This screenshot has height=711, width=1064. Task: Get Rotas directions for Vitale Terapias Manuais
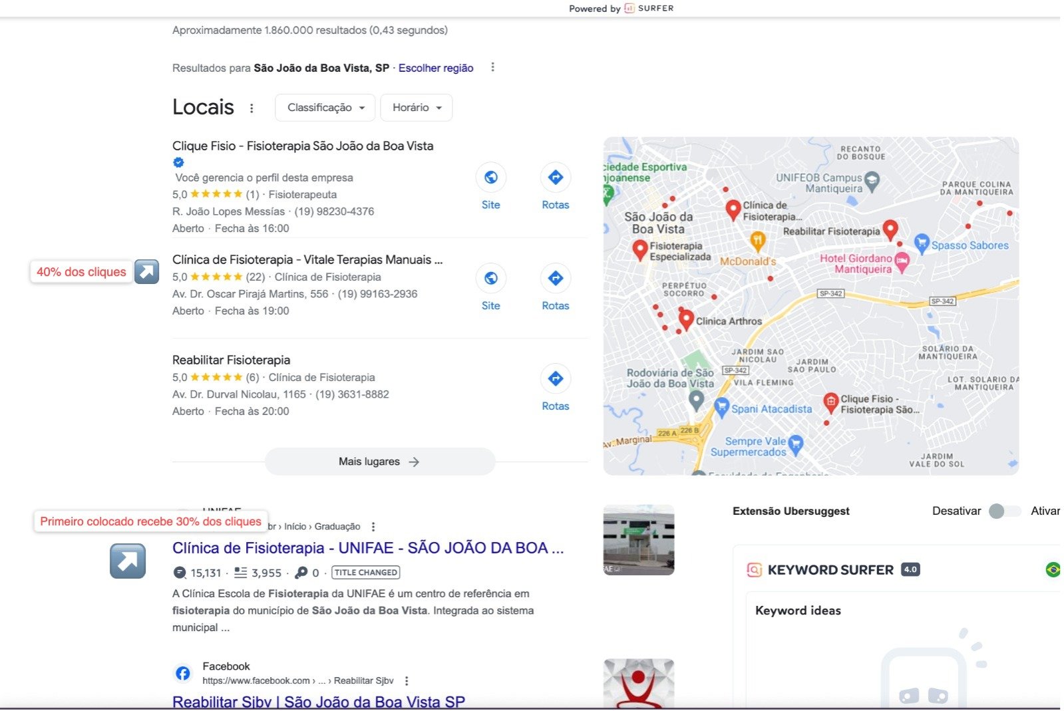coord(555,278)
